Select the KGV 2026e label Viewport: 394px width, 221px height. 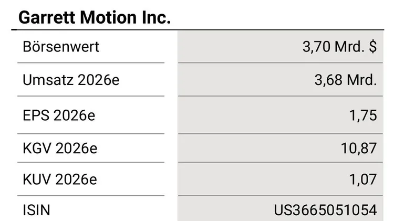pos(60,149)
